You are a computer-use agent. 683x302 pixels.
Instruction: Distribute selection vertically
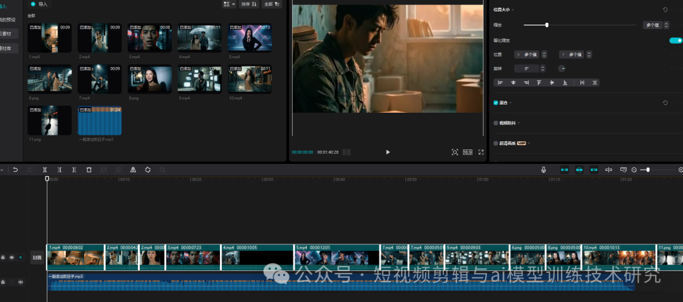[594, 82]
